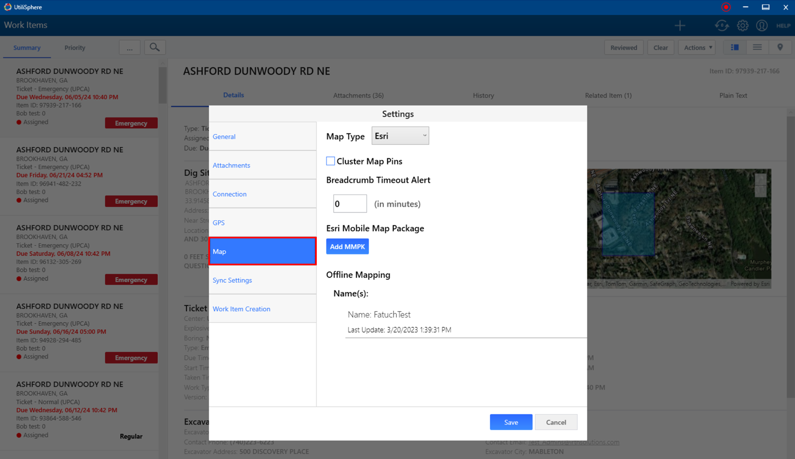Cancel the Settings dialog
This screenshot has height=459, width=795.
tap(556, 422)
